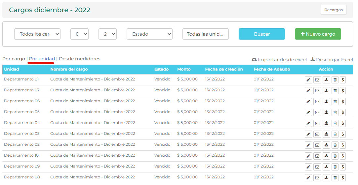The image size is (358, 185).
Task: Click the pencil edit icon for Departamento 01
Action: [x=308, y=79]
